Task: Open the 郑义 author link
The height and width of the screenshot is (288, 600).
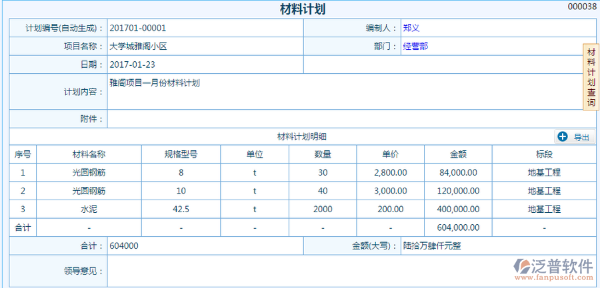Action: point(411,29)
